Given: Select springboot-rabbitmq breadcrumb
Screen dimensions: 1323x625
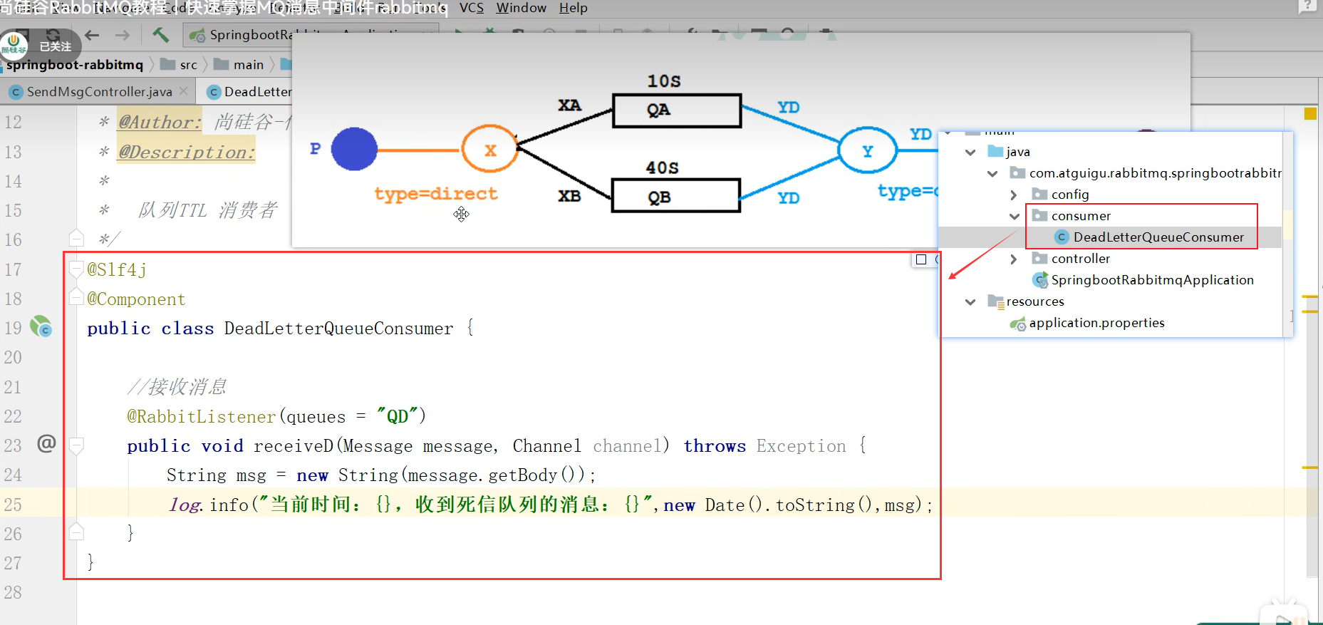Looking at the screenshot, I should (75, 65).
